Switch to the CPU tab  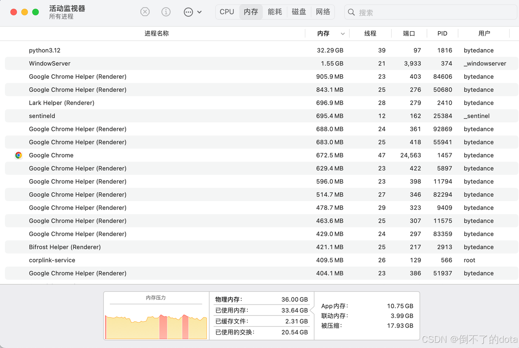[x=227, y=12]
